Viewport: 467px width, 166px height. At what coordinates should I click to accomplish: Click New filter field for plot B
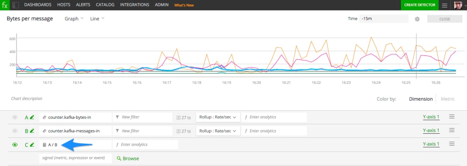(x=143, y=131)
